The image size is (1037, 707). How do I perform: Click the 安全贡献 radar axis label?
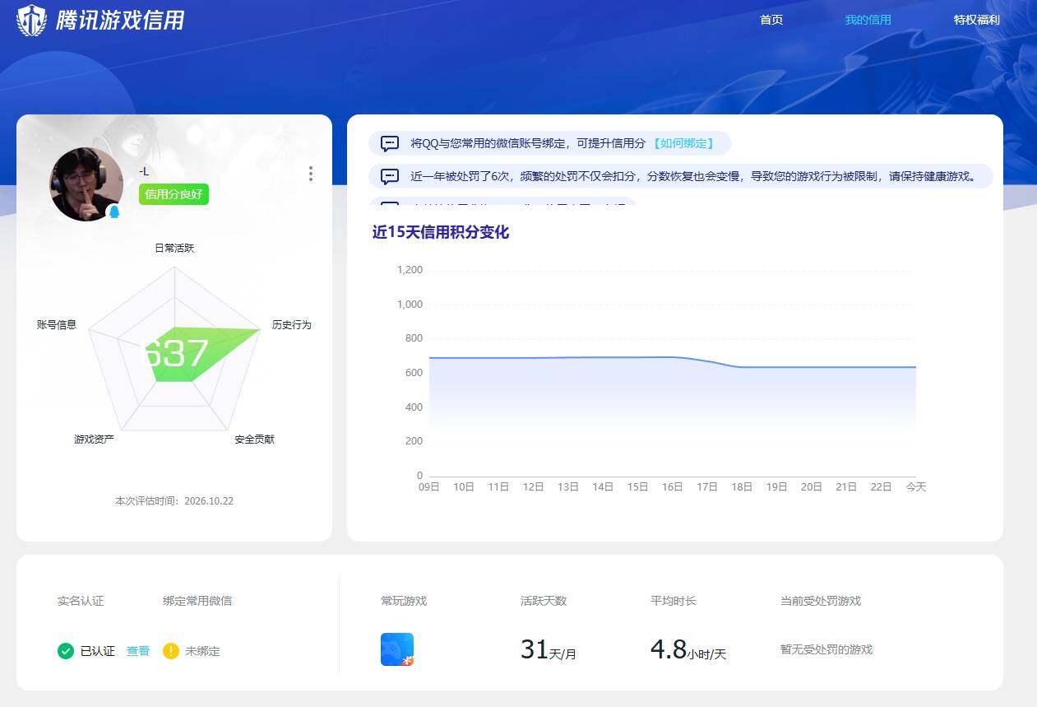pyautogui.click(x=254, y=440)
